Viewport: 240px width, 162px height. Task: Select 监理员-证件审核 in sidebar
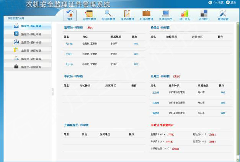(x=28, y=42)
